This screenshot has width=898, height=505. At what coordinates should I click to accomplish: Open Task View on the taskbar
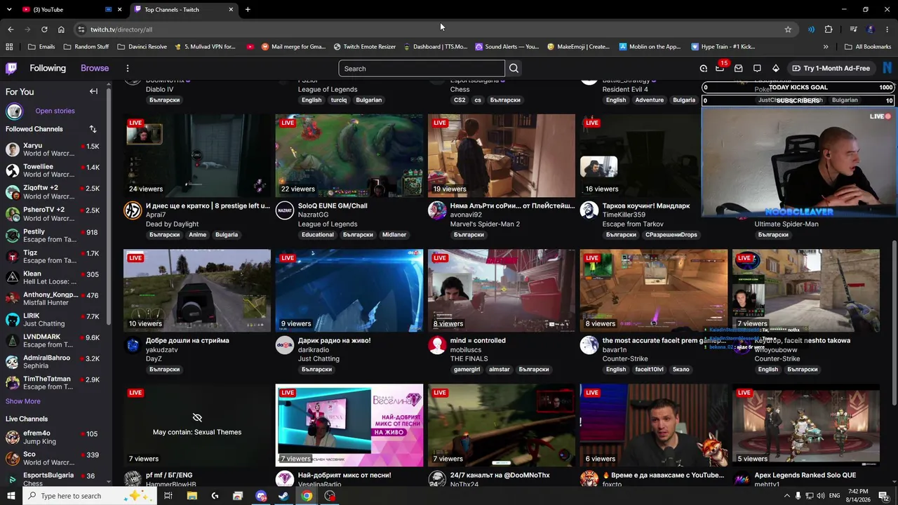[x=168, y=496]
